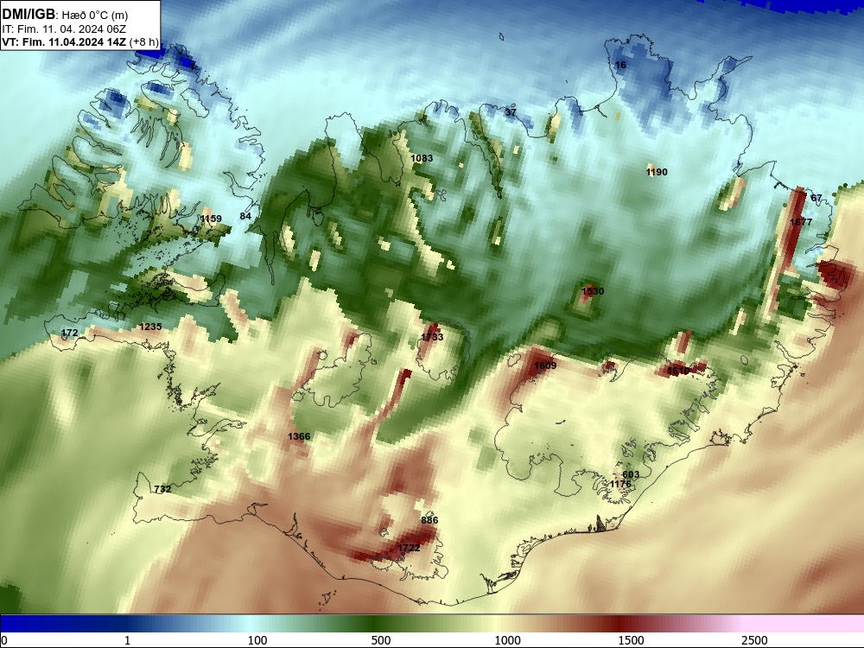Click the 1733 height label
This screenshot has height=648, width=864.
[x=432, y=337]
